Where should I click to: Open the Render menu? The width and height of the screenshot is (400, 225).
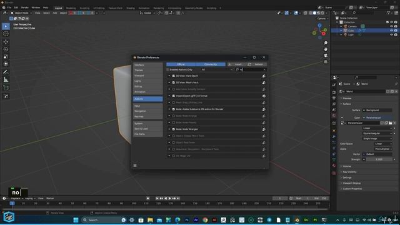point(25,7)
